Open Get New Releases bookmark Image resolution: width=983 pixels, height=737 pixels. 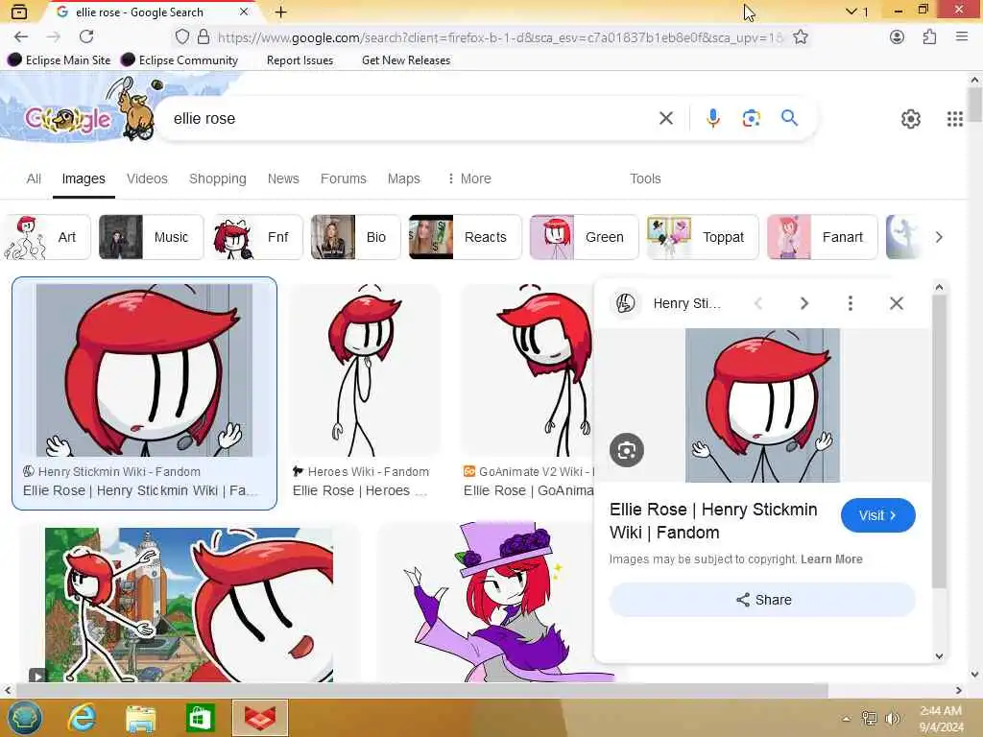point(406,60)
